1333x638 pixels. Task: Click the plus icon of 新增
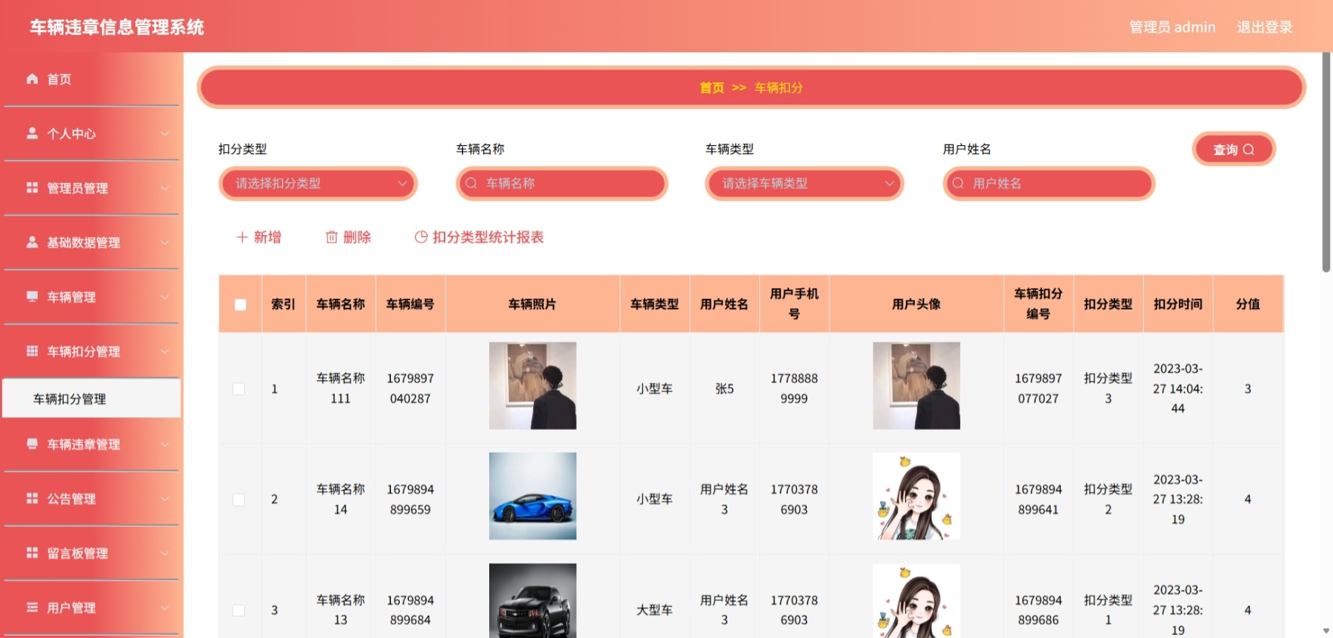click(x=242, y=237)
